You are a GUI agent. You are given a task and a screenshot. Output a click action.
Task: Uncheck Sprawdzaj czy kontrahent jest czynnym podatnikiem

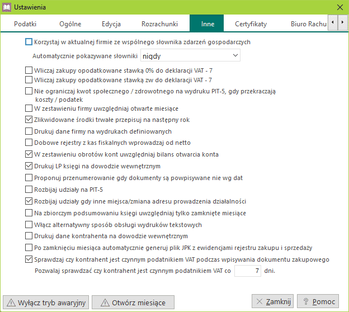pyautogui.click(x=29, y=259)
